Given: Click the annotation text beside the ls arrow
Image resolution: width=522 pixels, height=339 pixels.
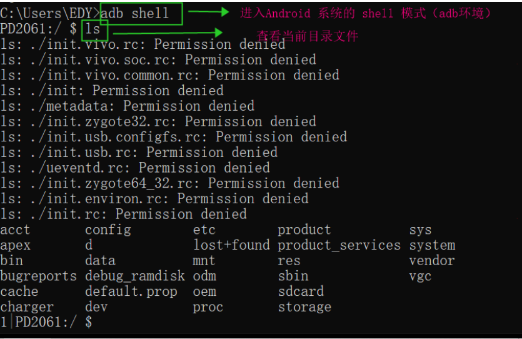Looking at the screenshot, I should pos(307,36).
